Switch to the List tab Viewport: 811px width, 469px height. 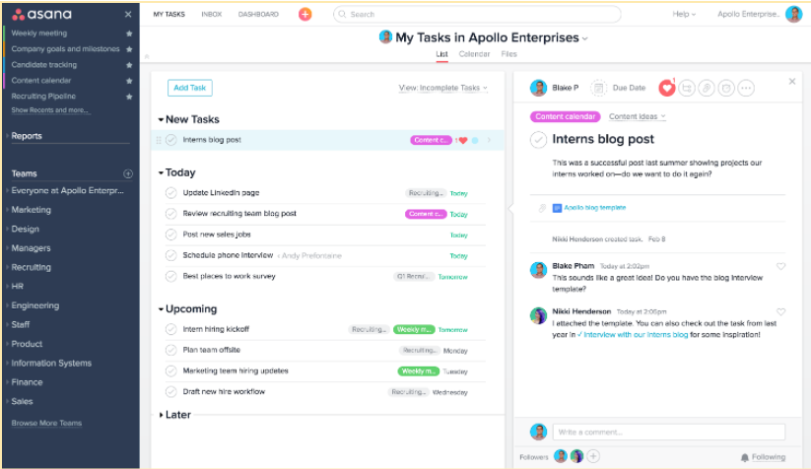(x=441, y=54)
